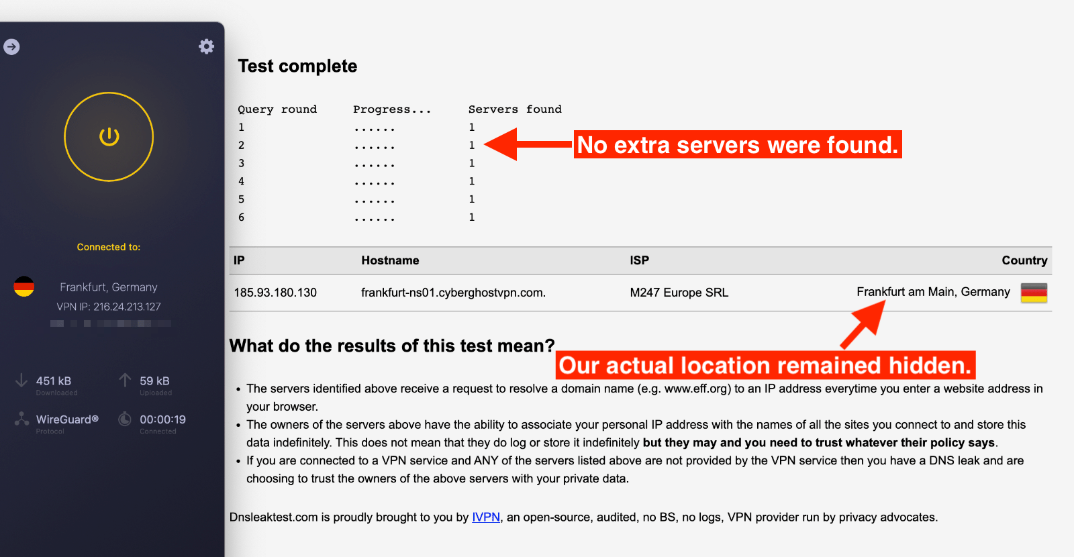This screenshot has height=557, width=1074.
Task: Click the connection timer clock icon
Action: point(125,419)
